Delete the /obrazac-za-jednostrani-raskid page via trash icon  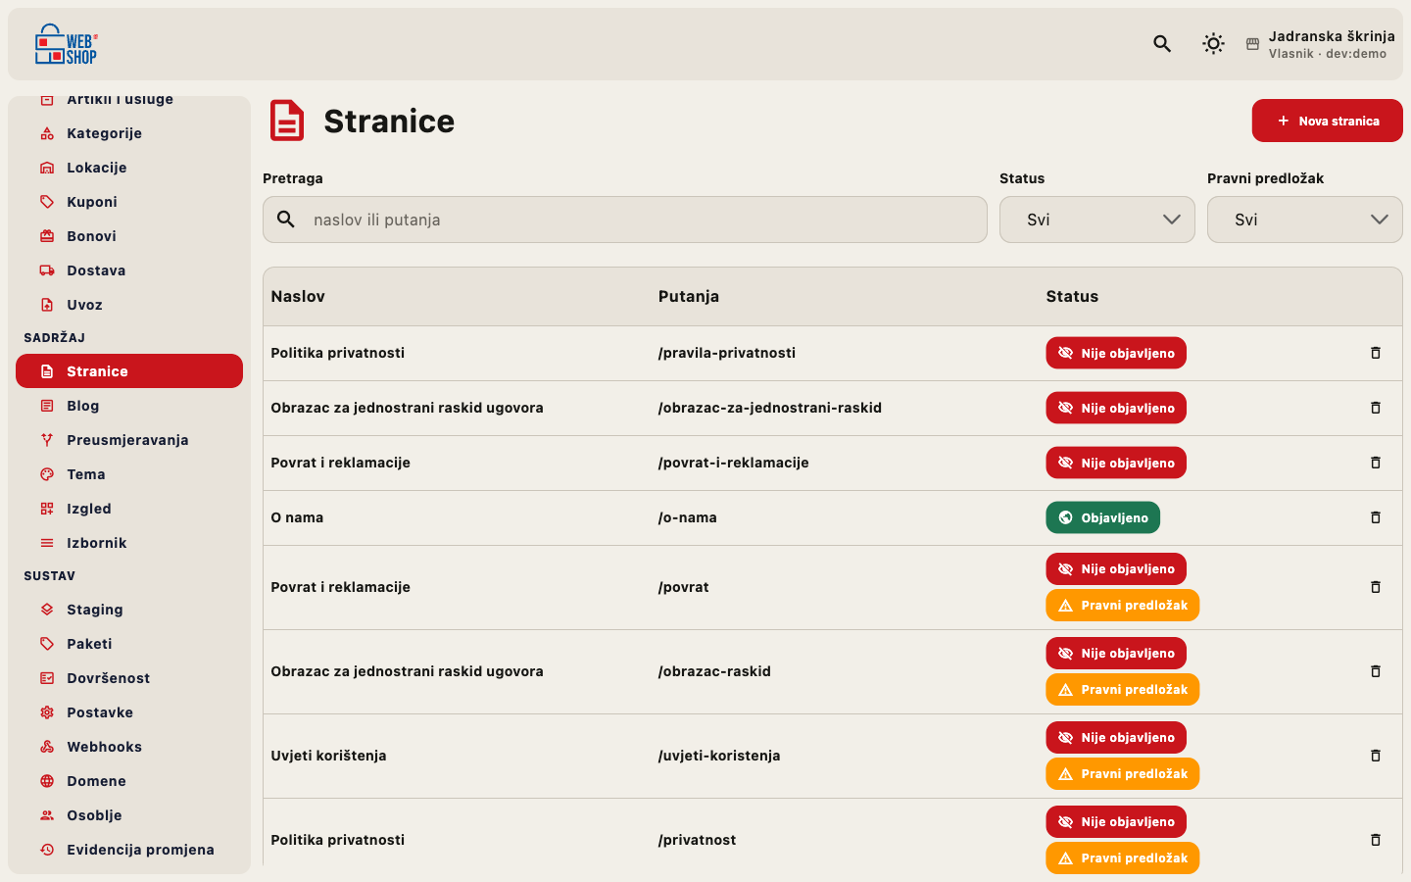pos(1376,408)
